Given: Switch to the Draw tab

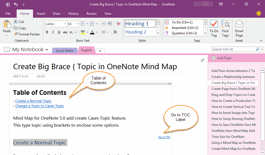Looking at the screenshot, I should 56,14.
